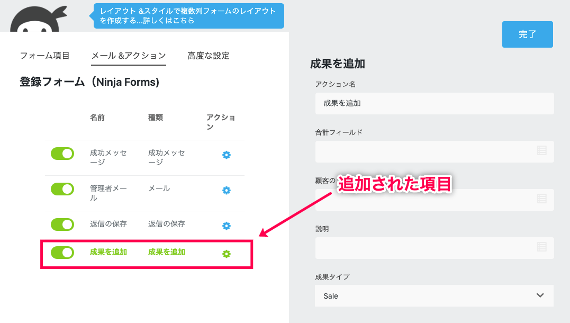Click the アクション名 input field
The height and width of the screenshot is (323, 570).
(435, 103)
